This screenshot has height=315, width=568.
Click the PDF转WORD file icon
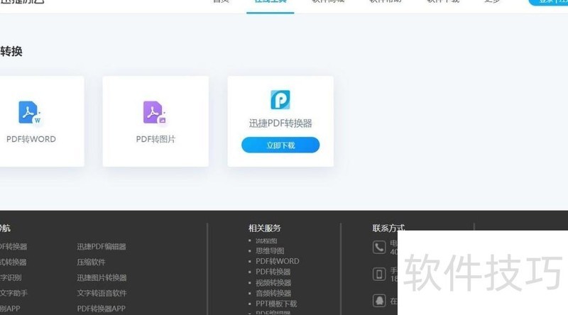coord(30,113)
